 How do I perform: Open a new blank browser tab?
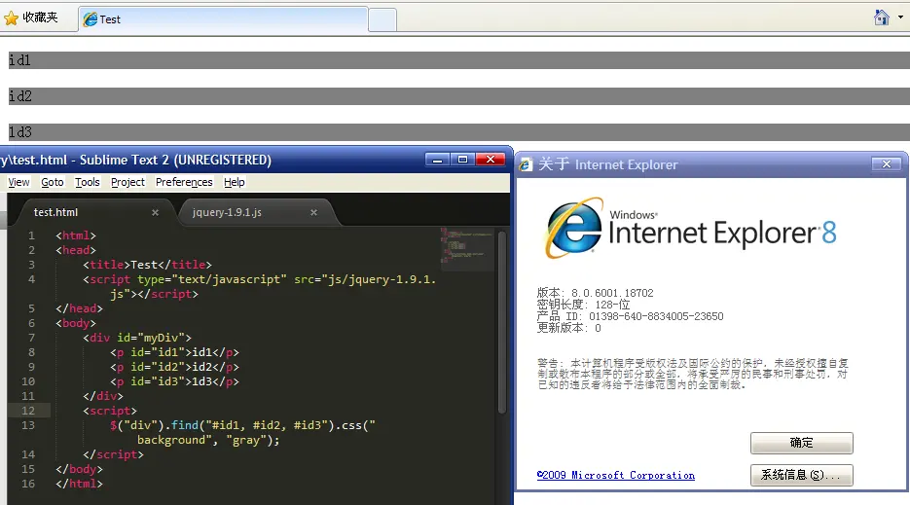[382, 19]
